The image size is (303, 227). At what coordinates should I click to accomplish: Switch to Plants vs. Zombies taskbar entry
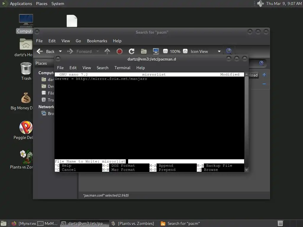click(x=133, y=223)
